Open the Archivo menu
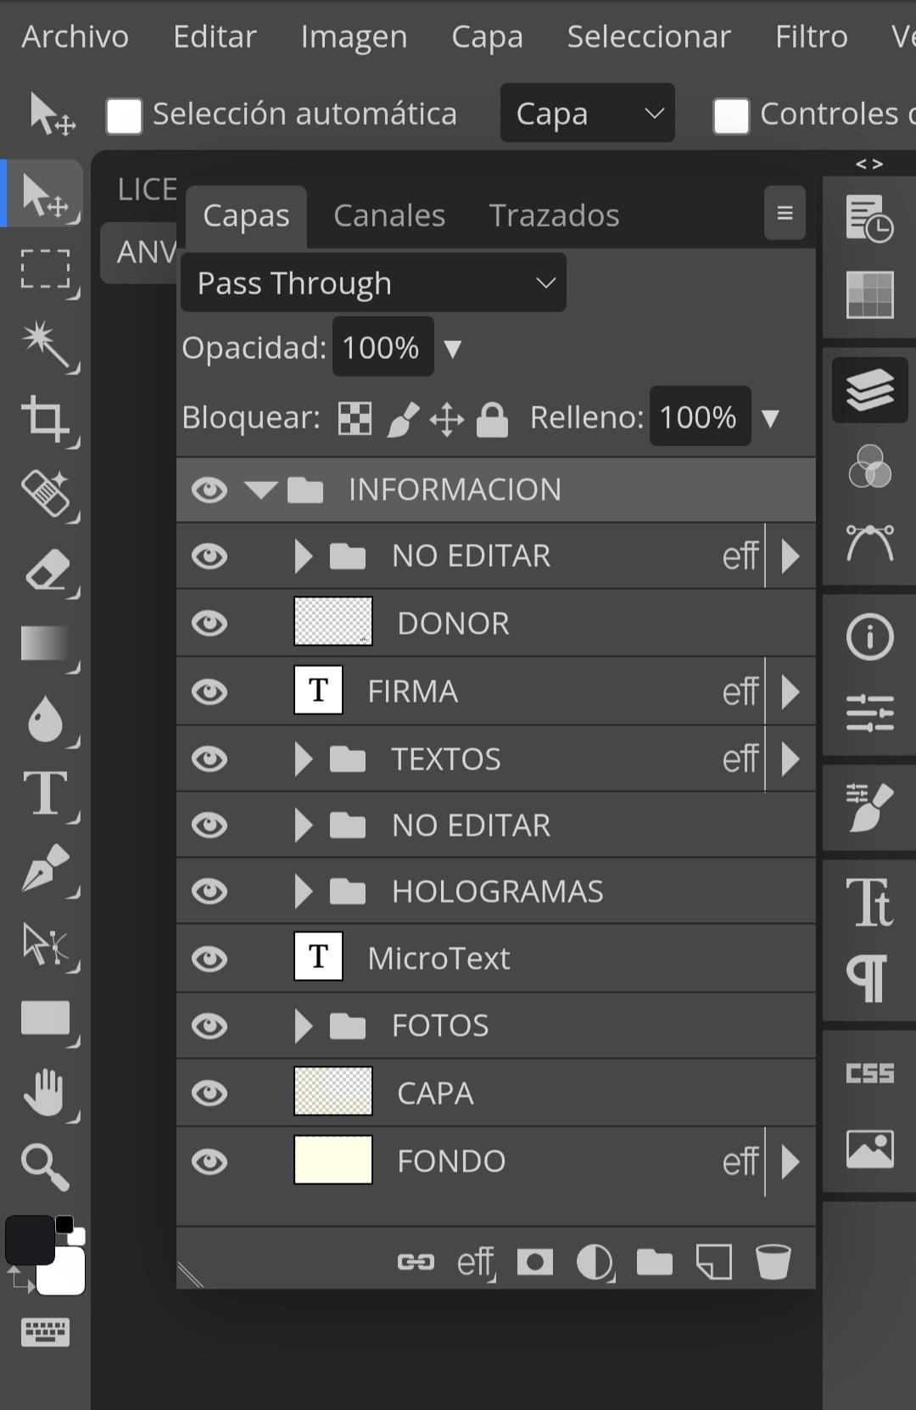The image size is (916, 1410). pos(75,36)
